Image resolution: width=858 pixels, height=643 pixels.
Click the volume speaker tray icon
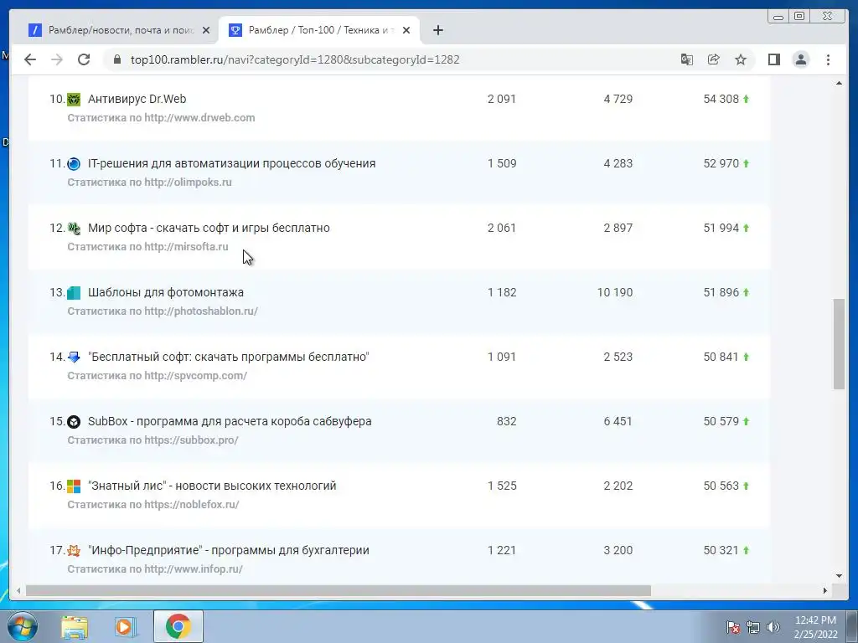[x=773, y=627]
